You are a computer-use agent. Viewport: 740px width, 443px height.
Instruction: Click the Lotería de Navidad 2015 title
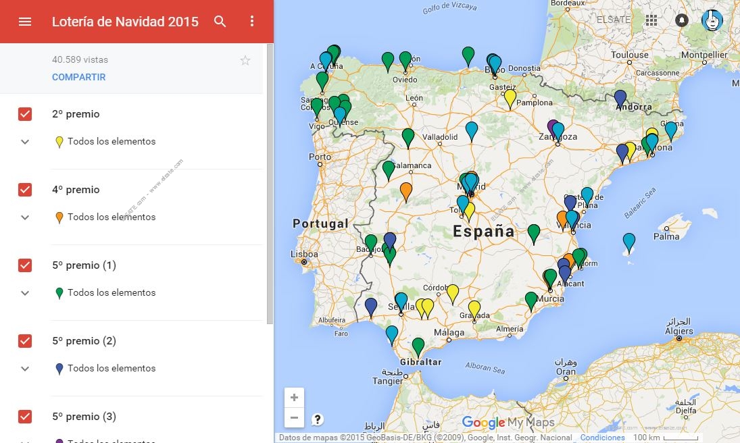[125, 22]
